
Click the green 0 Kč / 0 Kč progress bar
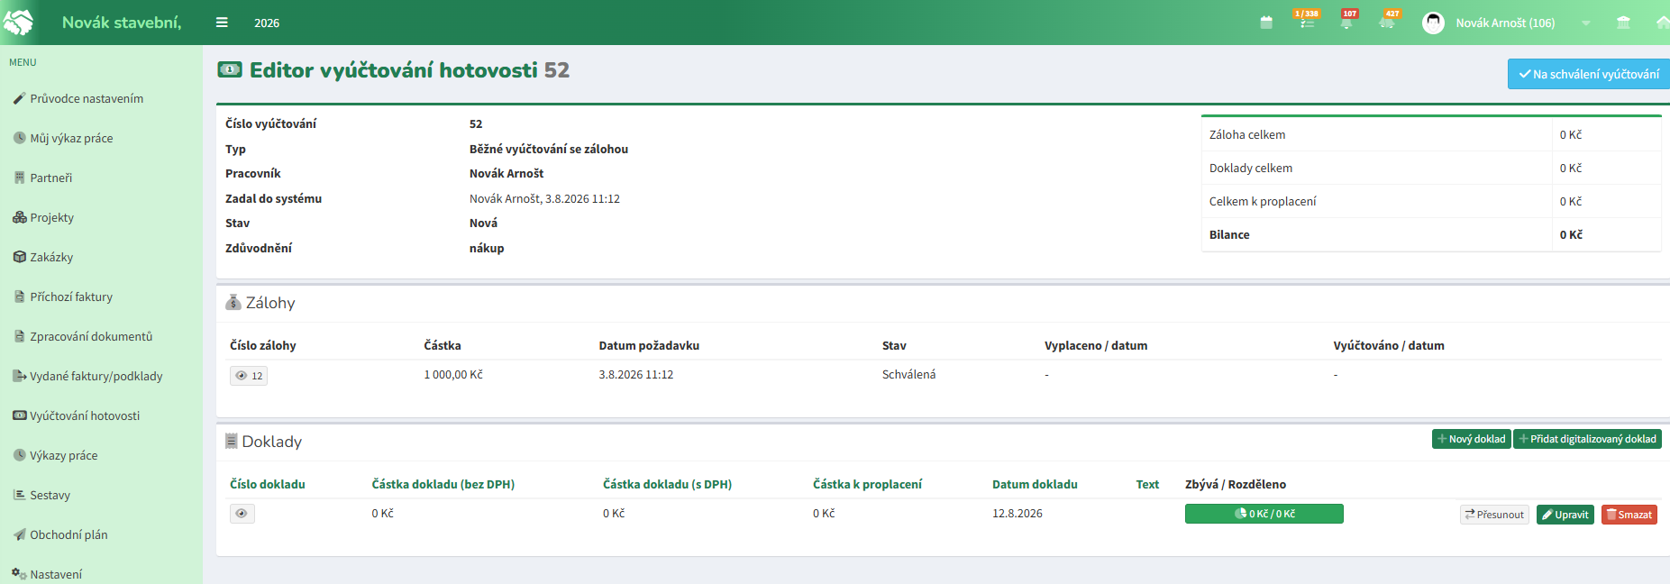1264,514
